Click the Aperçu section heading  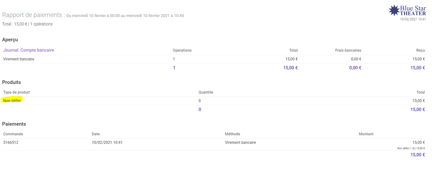(x=10, y=40)
